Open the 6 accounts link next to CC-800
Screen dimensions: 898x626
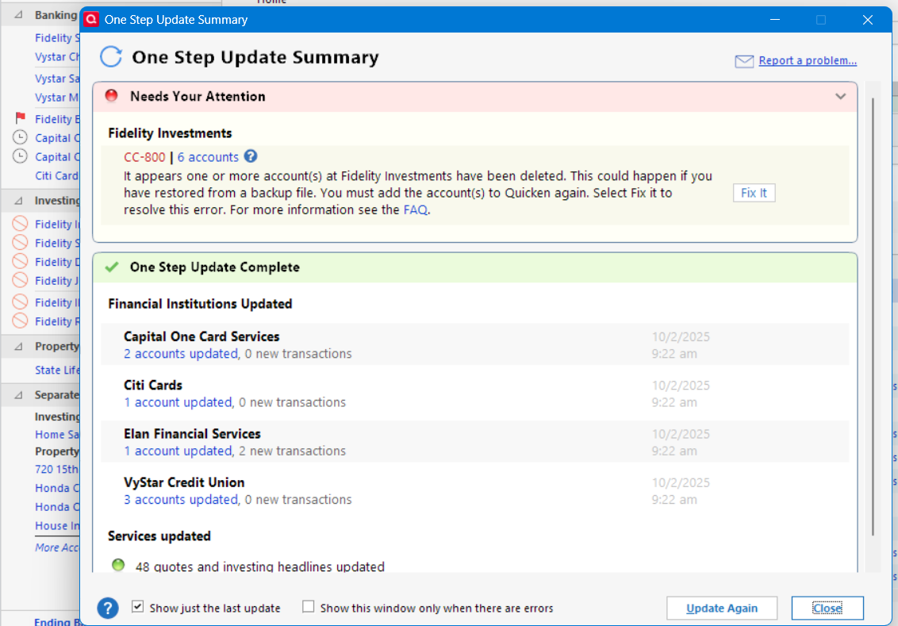208,157
